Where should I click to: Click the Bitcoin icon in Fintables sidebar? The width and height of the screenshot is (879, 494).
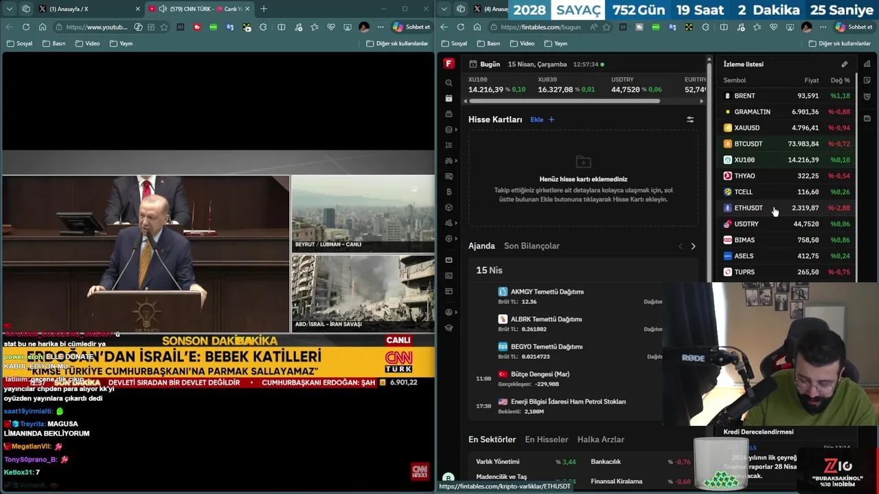(448, 192)
